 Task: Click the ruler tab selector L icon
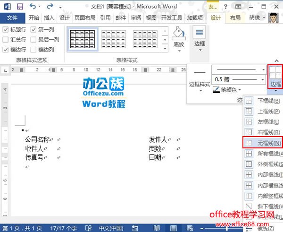point(6,70)
